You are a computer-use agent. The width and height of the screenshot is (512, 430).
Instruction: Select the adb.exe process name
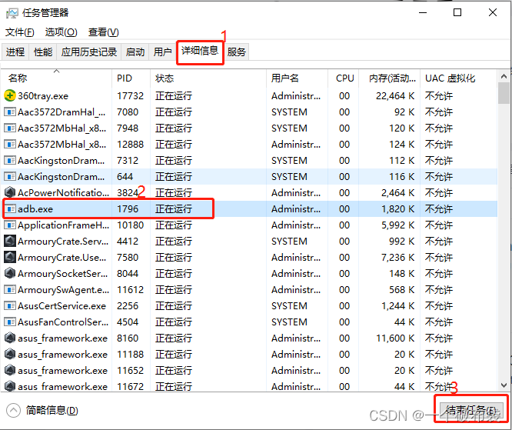35,208
